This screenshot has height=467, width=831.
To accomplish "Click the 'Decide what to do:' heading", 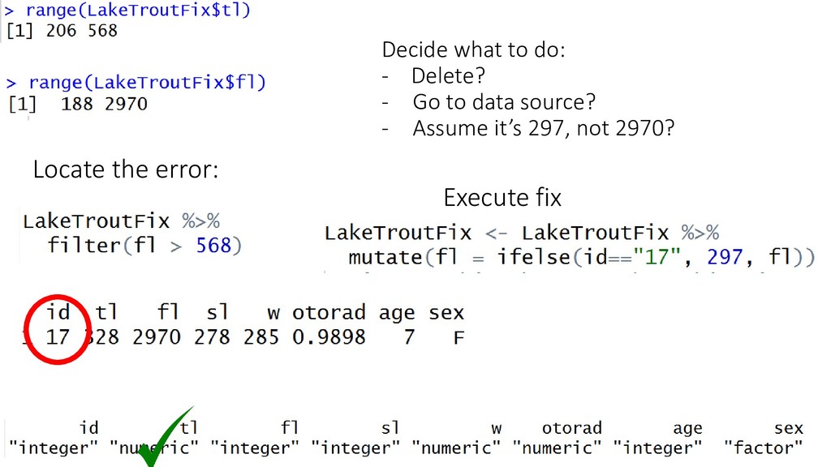I will (x=473, y=49).
